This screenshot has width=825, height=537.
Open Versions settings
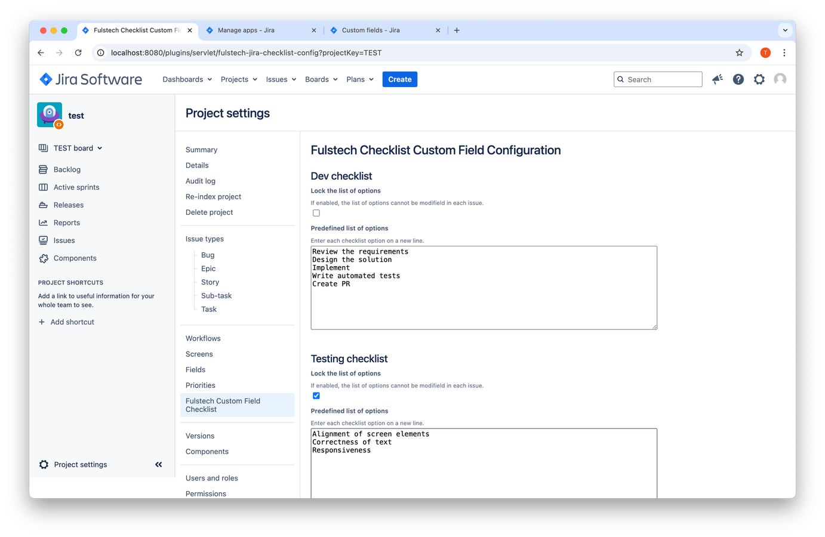(200, 436)
